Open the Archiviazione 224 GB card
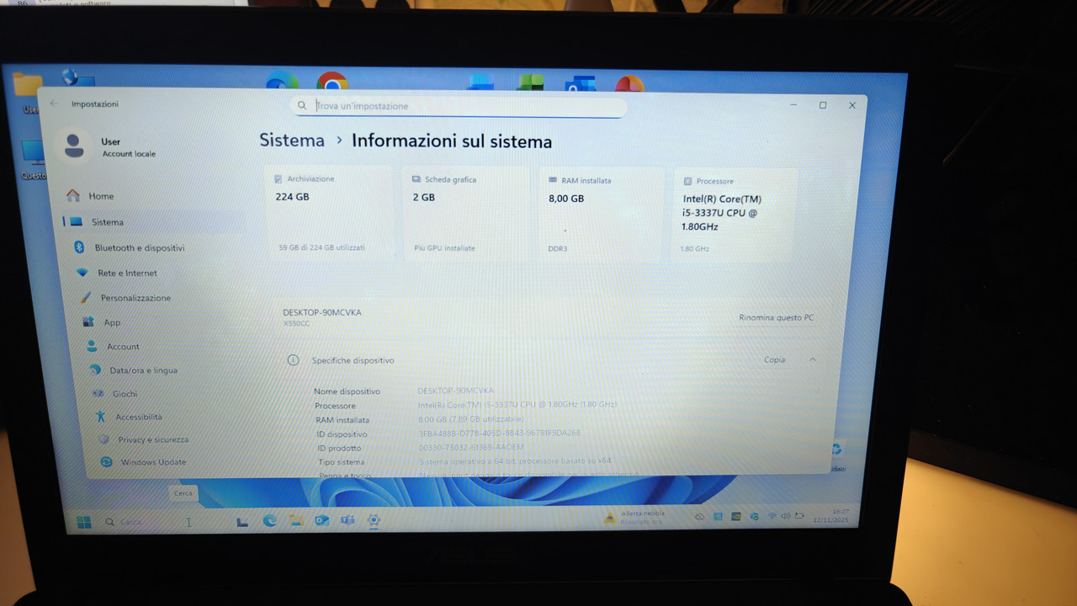Image resolution: width=1077 pixels, height=606 pixels. point(328,213)
